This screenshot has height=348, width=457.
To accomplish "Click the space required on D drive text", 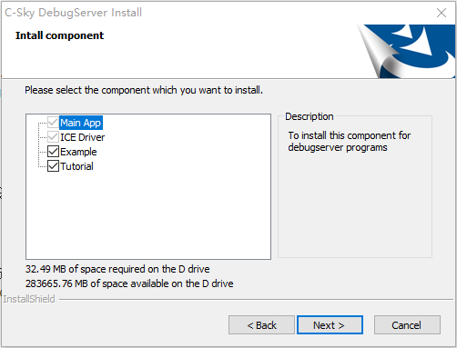I will pos(117,269).
